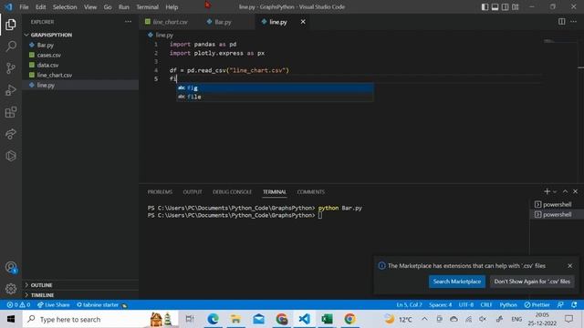Open the Run menu
584x328 pixels.
coord(124,6)
